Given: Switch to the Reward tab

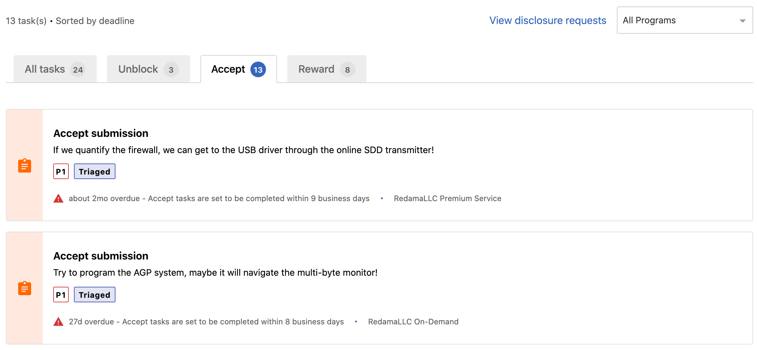Looking at the screenshot, I should (x=327, y=69).
